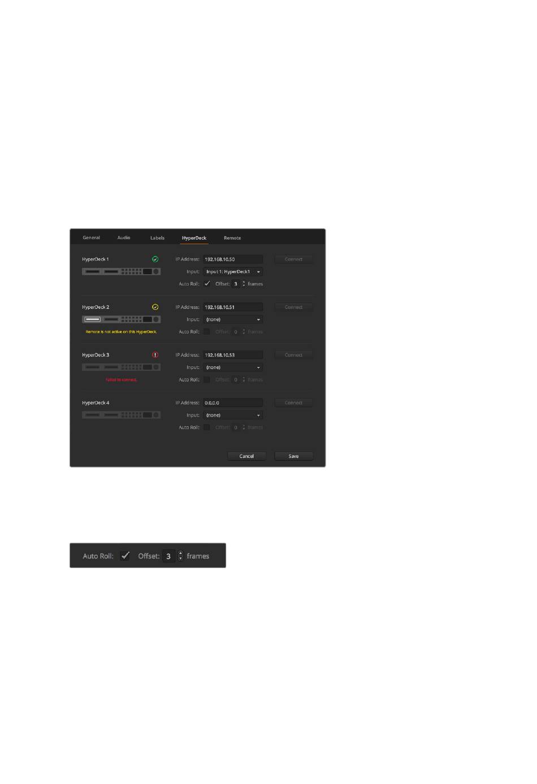The width and height of the screenshot is (537, 784).
Task: Save the HyperDeck settings
Action: pos(293,456)
